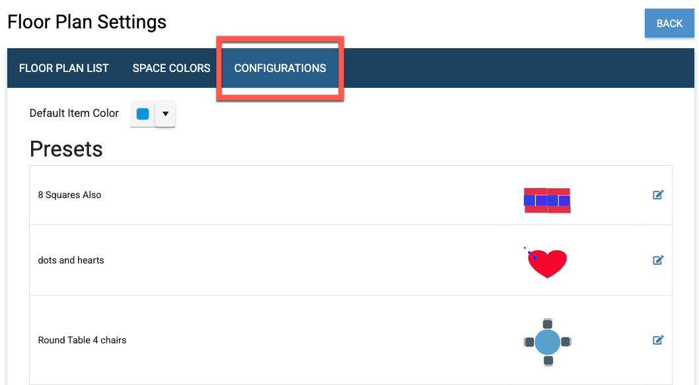699x385 pixels.
Task: Click the top chair in Round Table preview
Action: [547, 323]
